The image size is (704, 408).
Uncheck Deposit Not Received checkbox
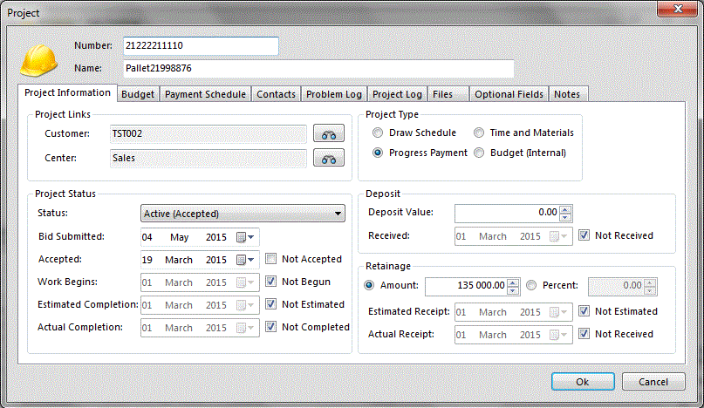pyautogui.click(x=584, y=235)
